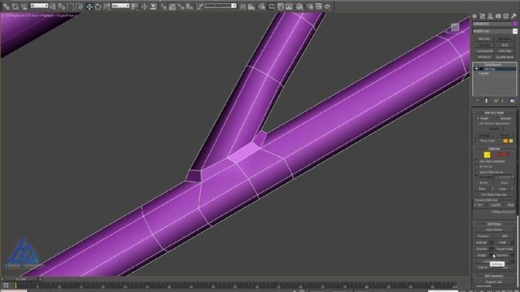Activate the Select Object tool

(53, 6)
